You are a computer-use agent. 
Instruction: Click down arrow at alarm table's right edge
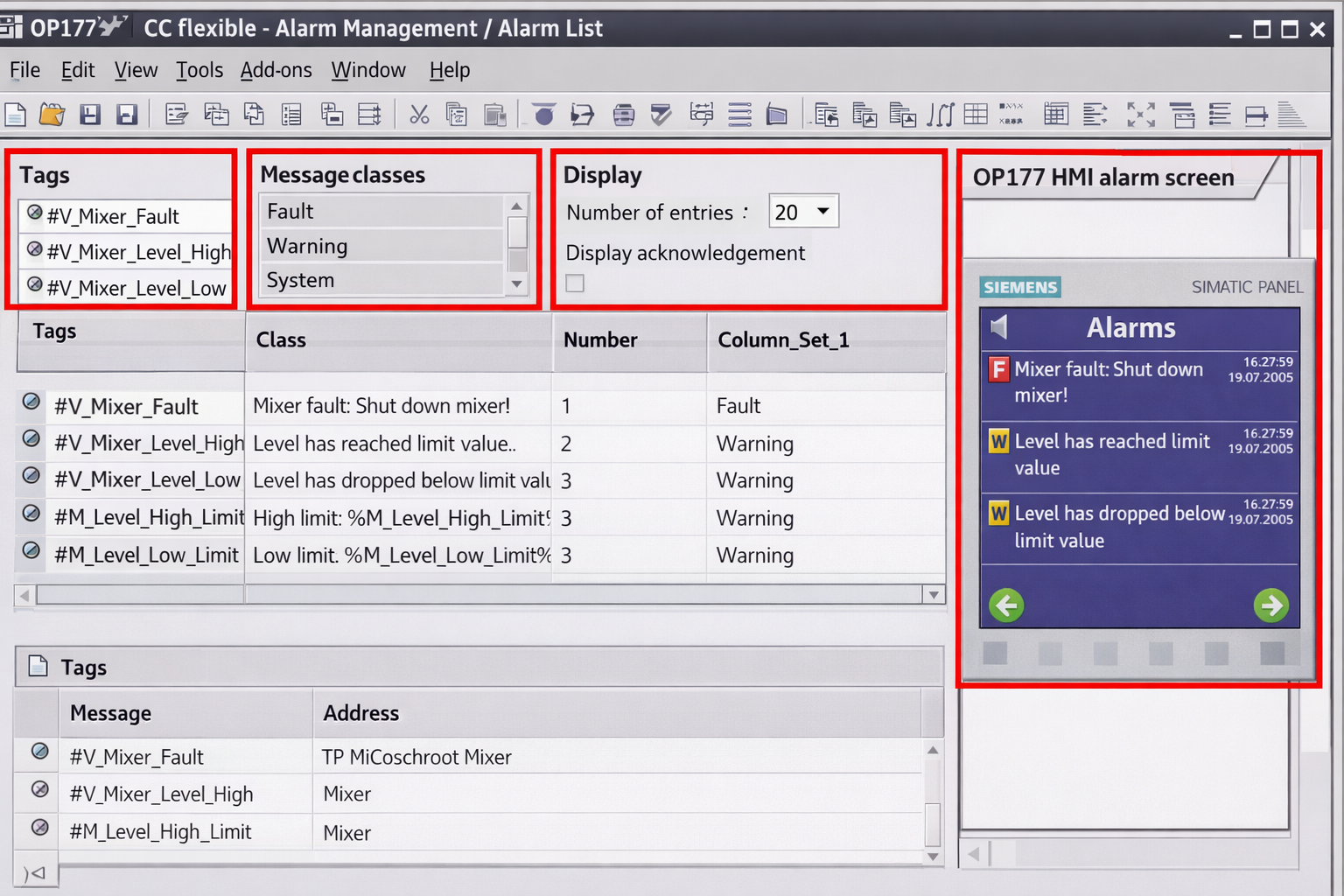[934, 595]
